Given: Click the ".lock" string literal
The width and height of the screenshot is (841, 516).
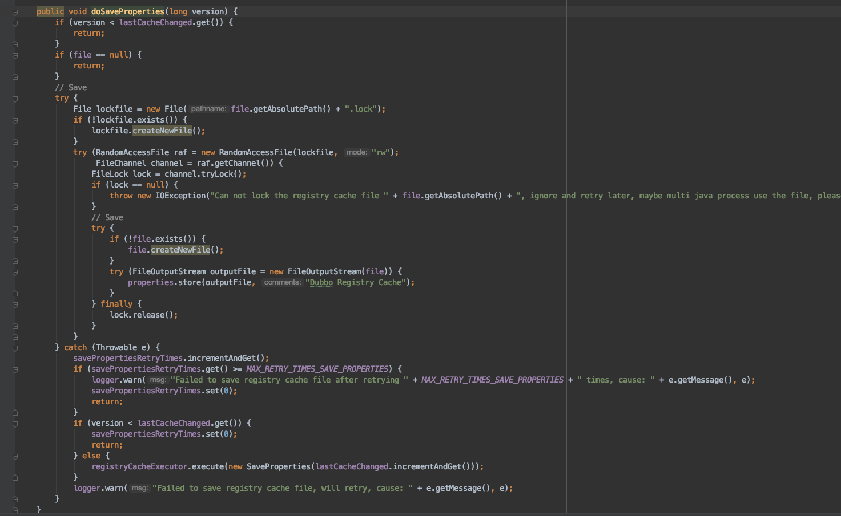Looking at the screenshot, I should [x=360, y=109].
